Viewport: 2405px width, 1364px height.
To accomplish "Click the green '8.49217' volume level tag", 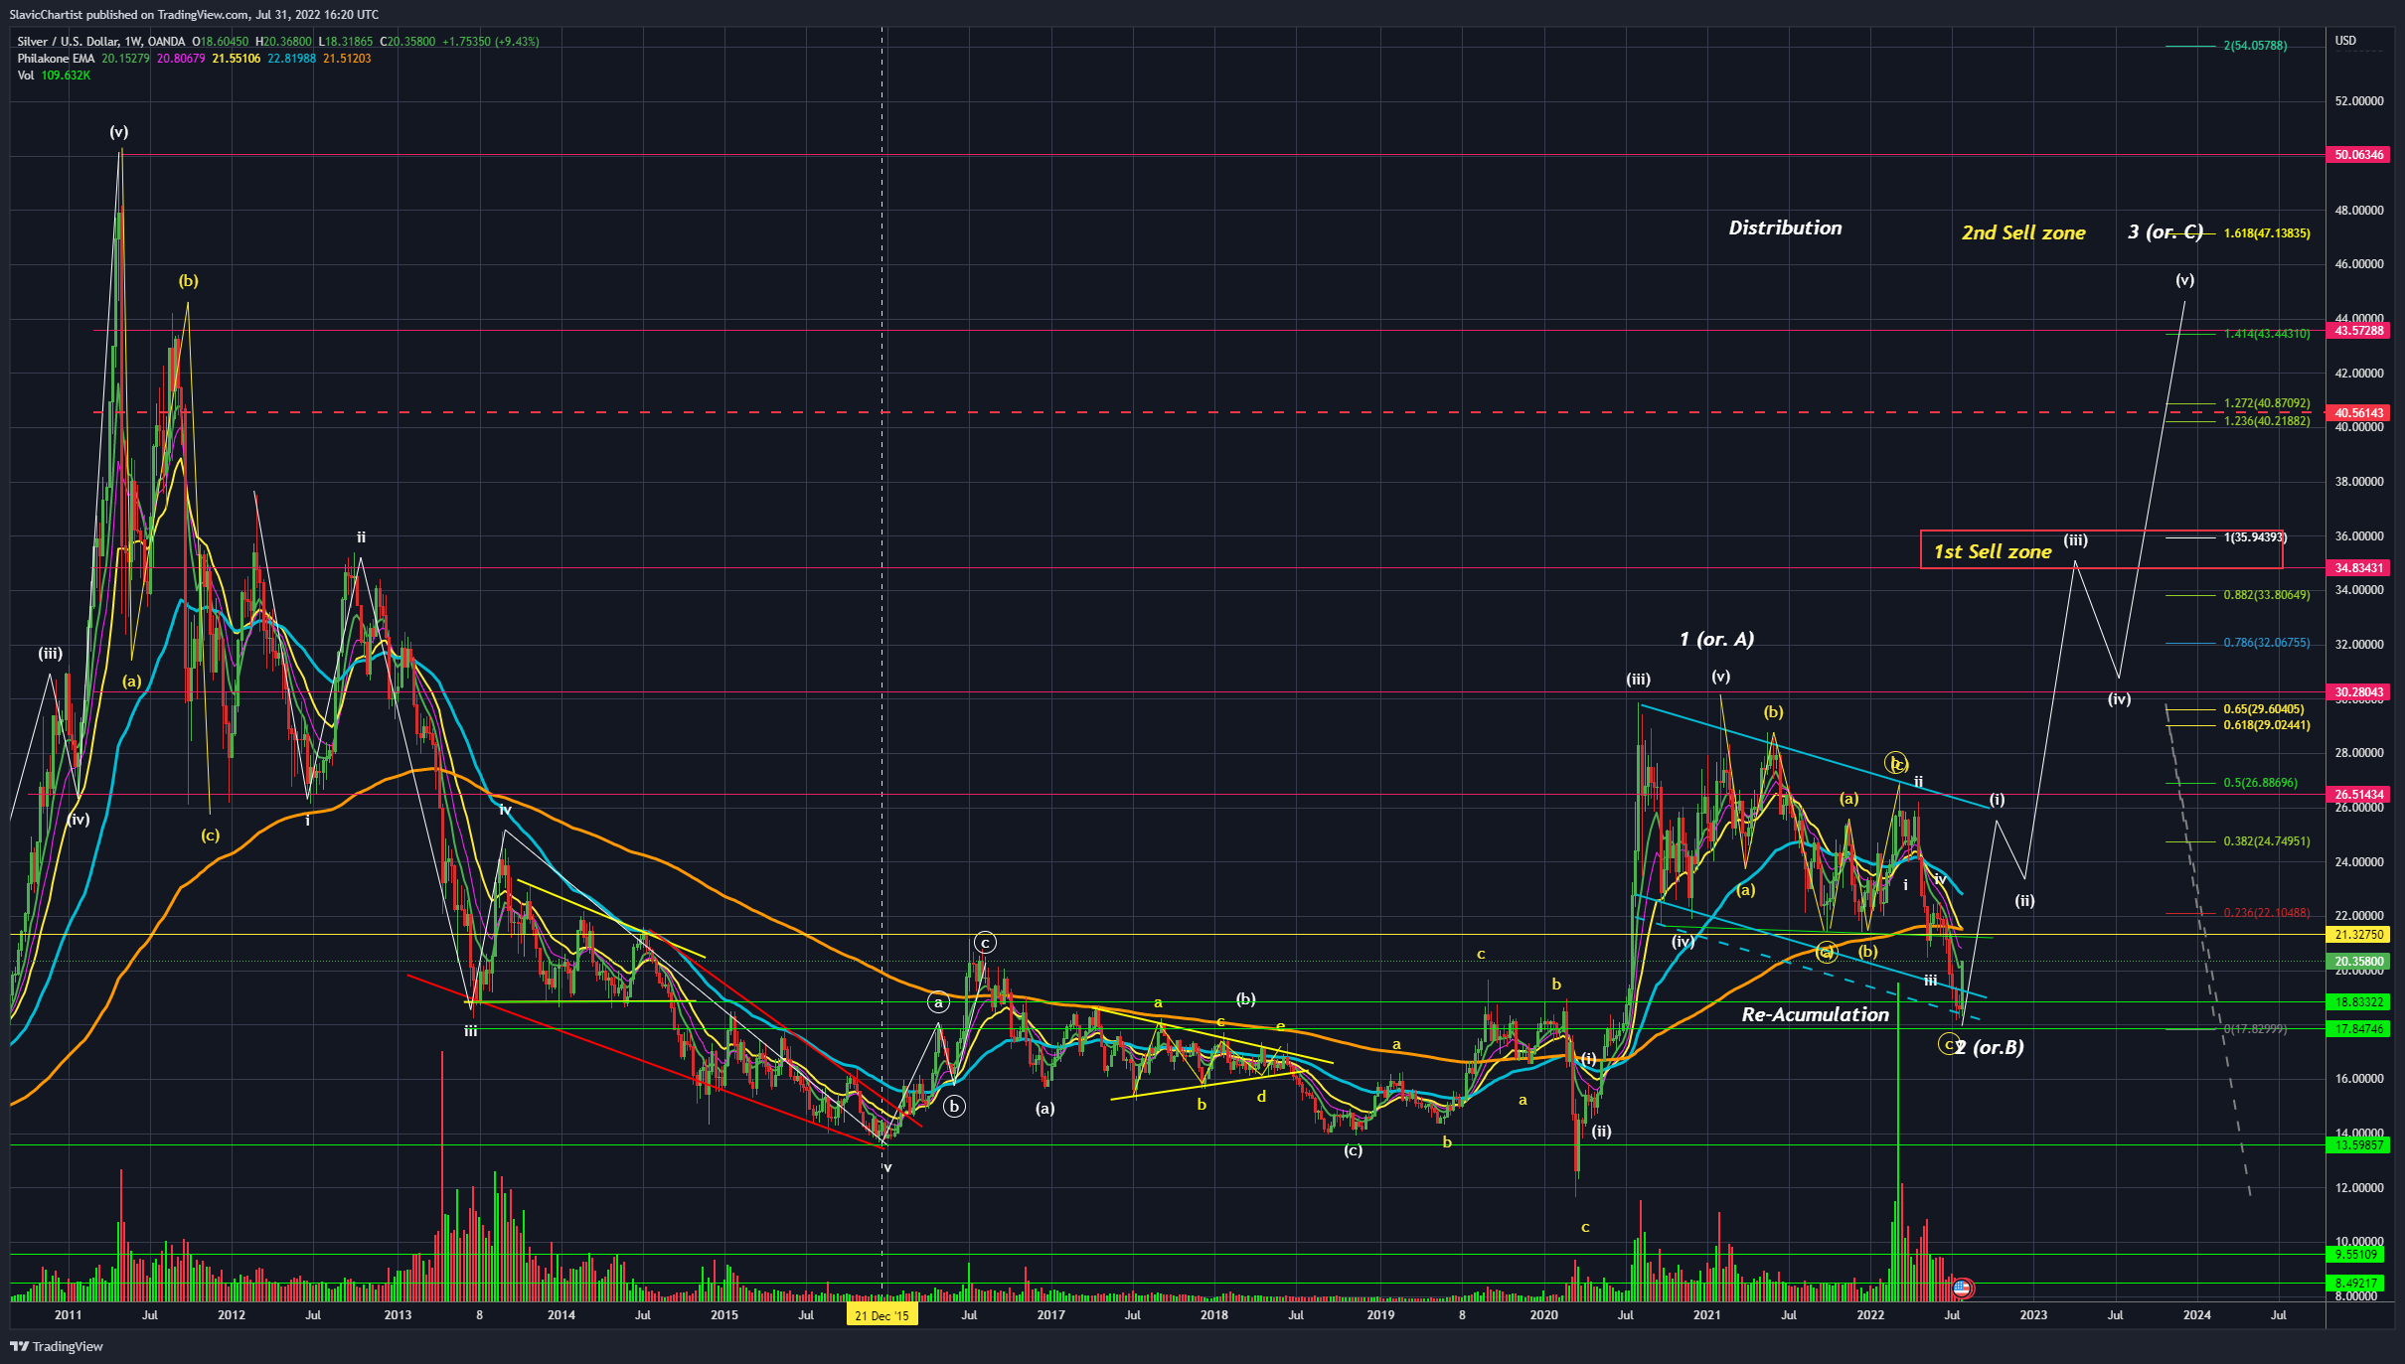I will (2358, 1284).
